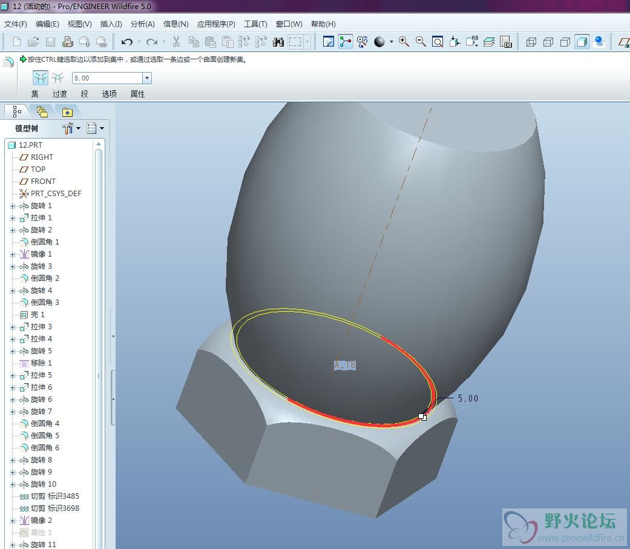The height and width of the screenshot is (549, 630).
Task: Enable Hidden Line display mode
Action: tap(548, 42)
